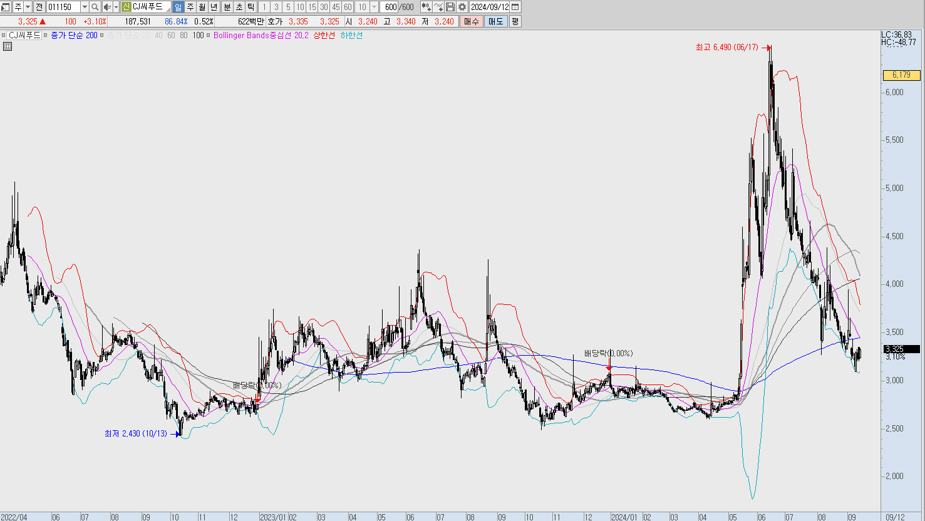This screenshot has height=521, width=925.
Task: Click the 배당락 label near 2024/01
Action: pos(608,353)
